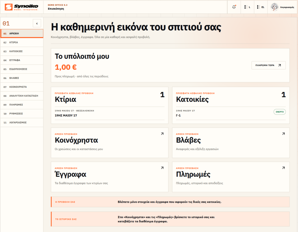The height and width of the screenshot is (232, 298).
Task: Click the arrow icon on Κοινόχρηστα card
Action: [x=162, y=134]
